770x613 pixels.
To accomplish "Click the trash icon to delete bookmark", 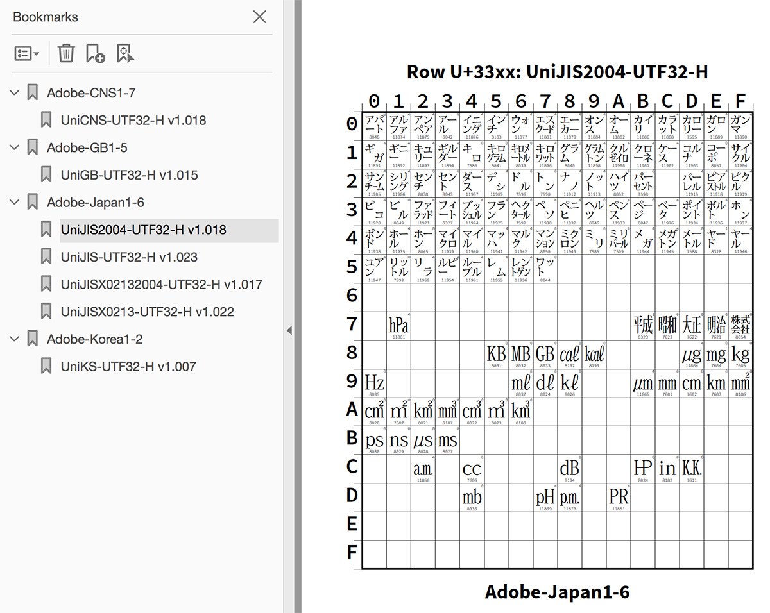I will point(66,54).
